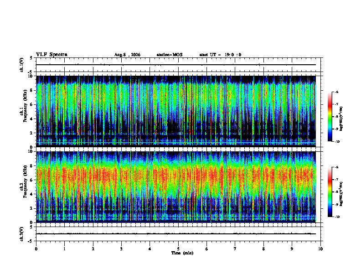
Task: Click the ch.3 voltage trace panel
Action: pos(178,234)
